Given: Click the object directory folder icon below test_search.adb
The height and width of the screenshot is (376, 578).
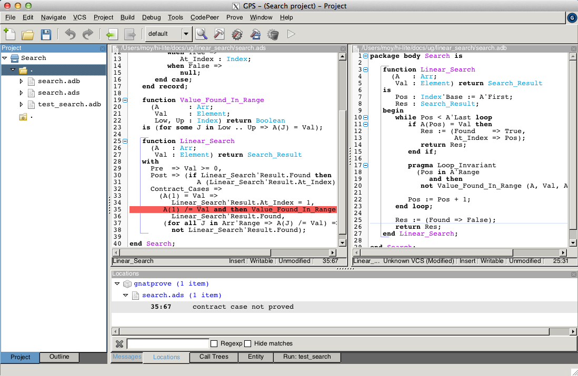Looking at the screenshot, I should (x=23, y=117).
